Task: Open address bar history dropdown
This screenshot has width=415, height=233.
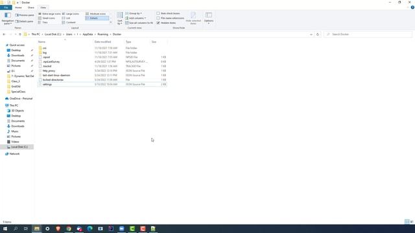Action: click(311, 34)
